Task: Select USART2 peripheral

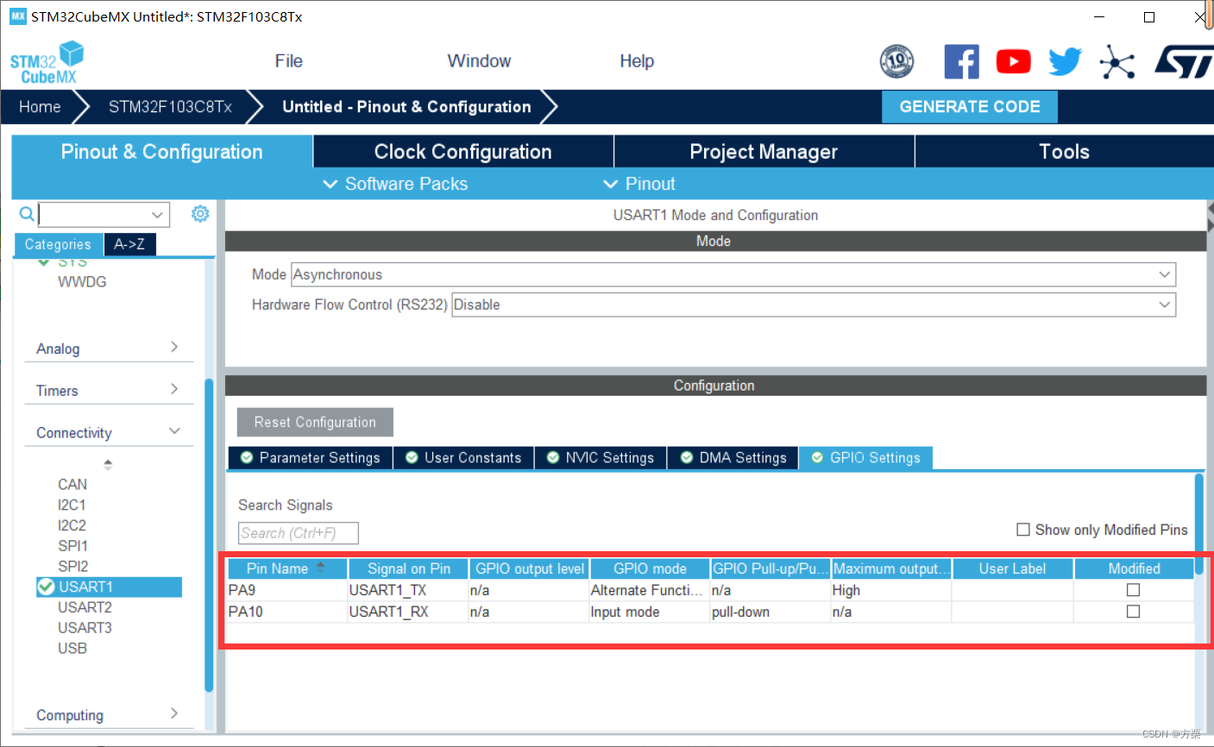Action: pyautogui.click(x=85, y=607)
